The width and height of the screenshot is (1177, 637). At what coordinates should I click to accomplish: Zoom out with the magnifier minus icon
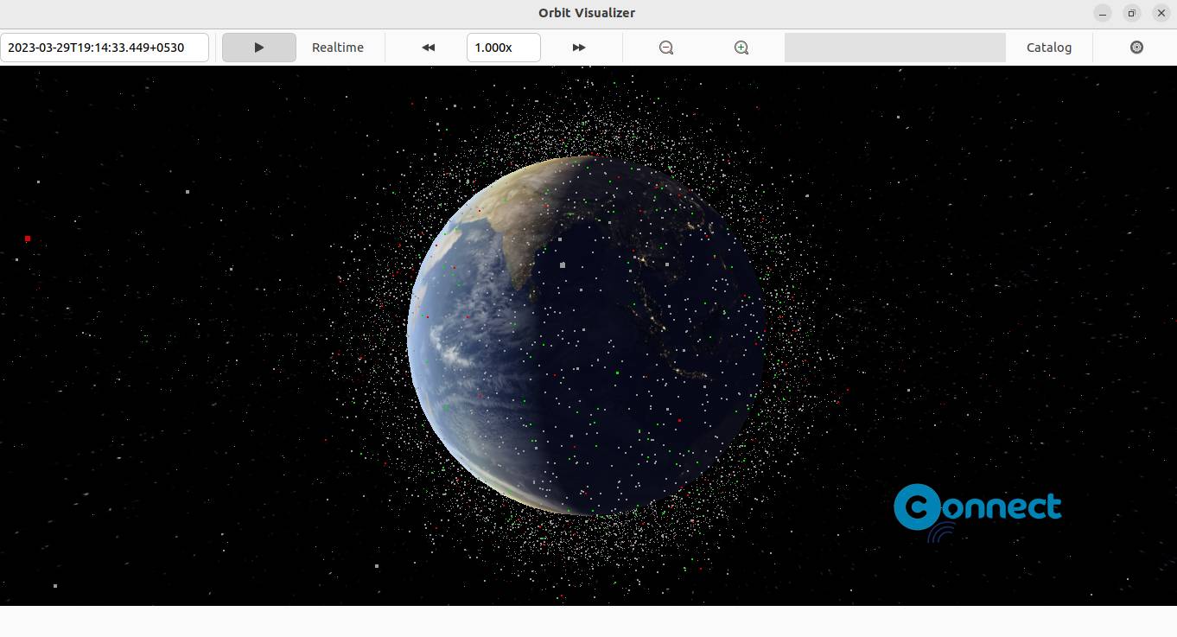tap(666, 48)
